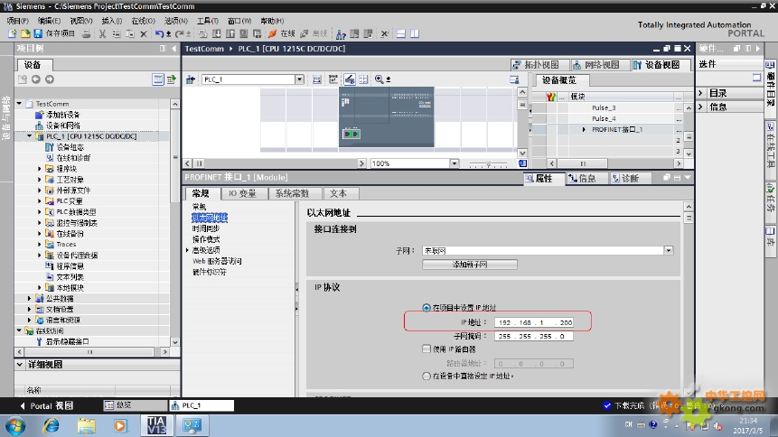Image resolution: width=778 pixels, height=437 pixels.
Task: Open the subnet (子网) dropdown
Action: point(669,250)
